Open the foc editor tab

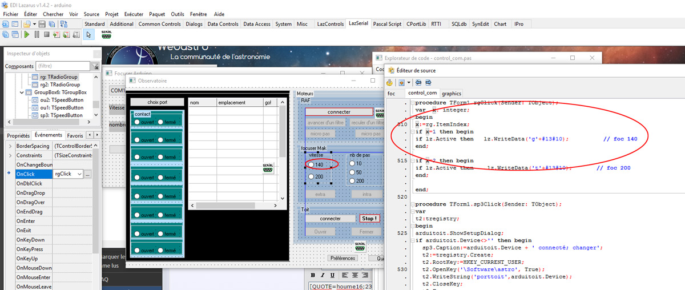(x=392, y=94)
